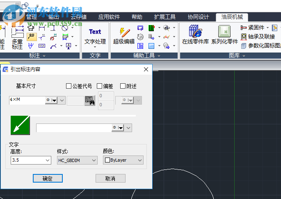Switch to the 管理 ribbon tab
The image size is (281, 199).
coord(32,17)
